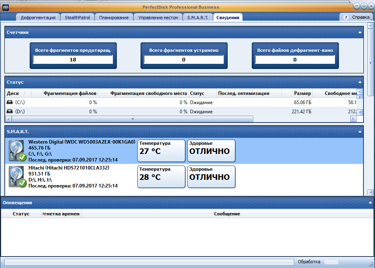This screenshot has width=375, height=268.
Task: Click the window resize grip corner
Action: 371,264
